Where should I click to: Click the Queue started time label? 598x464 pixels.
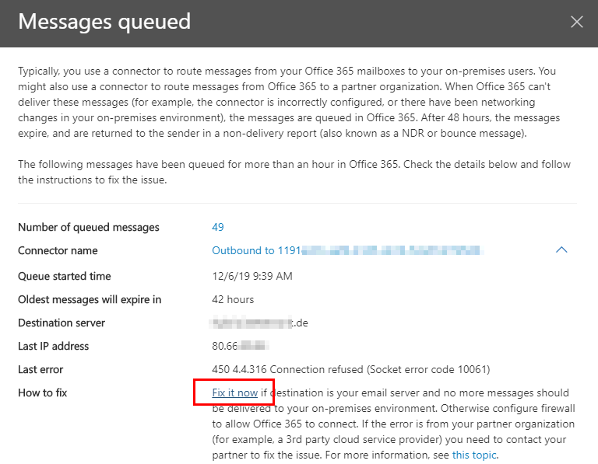click(65, 276)
